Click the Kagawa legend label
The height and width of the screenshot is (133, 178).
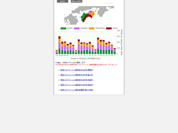tap(84, 28)
